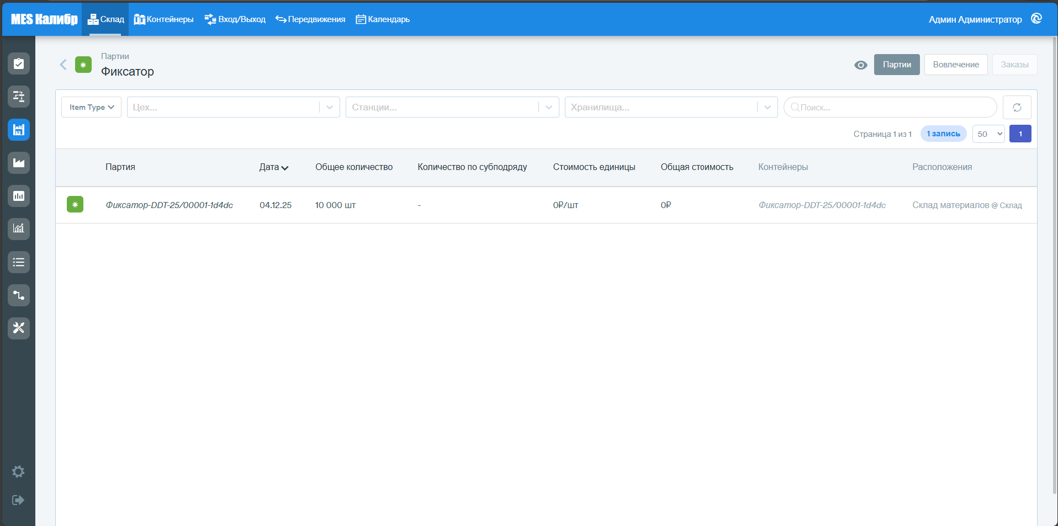Viewport: 1058px width, 526px height.
Task: Click the back chevron next to Фиксатор
Action: pyautogui.click(x=63, y=65)
